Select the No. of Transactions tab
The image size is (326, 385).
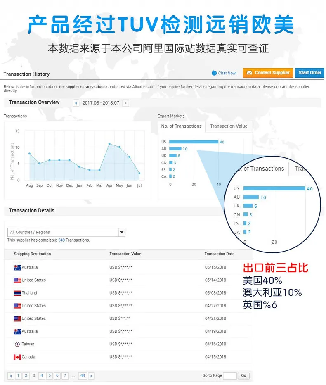181,126
